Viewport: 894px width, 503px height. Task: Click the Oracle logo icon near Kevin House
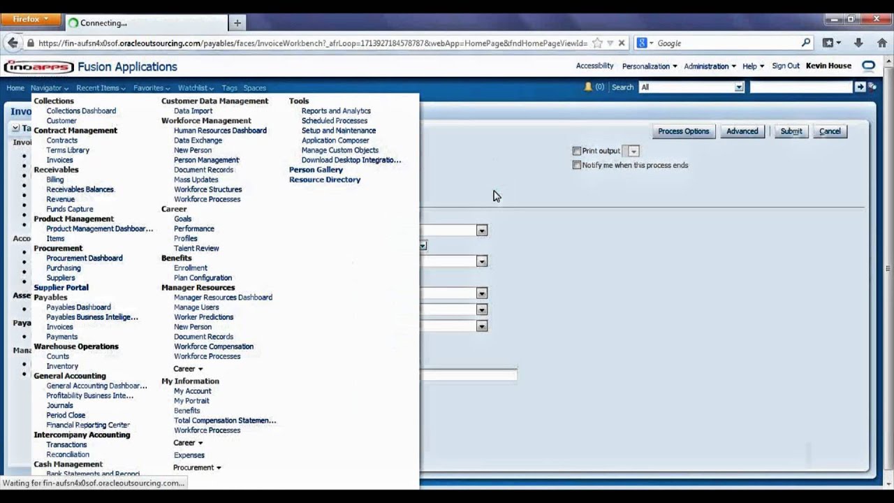click(x=868, y=66)
